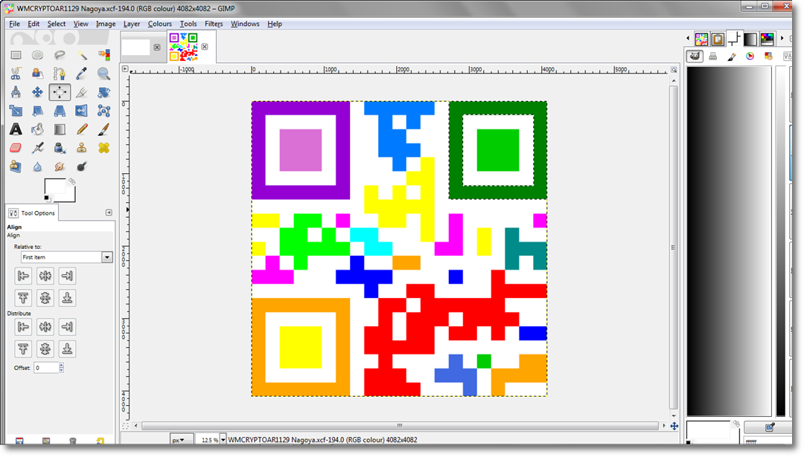The image size is (804, 457).
Task: Switch to the palette colors dock tab
Action: coord(767,39)
